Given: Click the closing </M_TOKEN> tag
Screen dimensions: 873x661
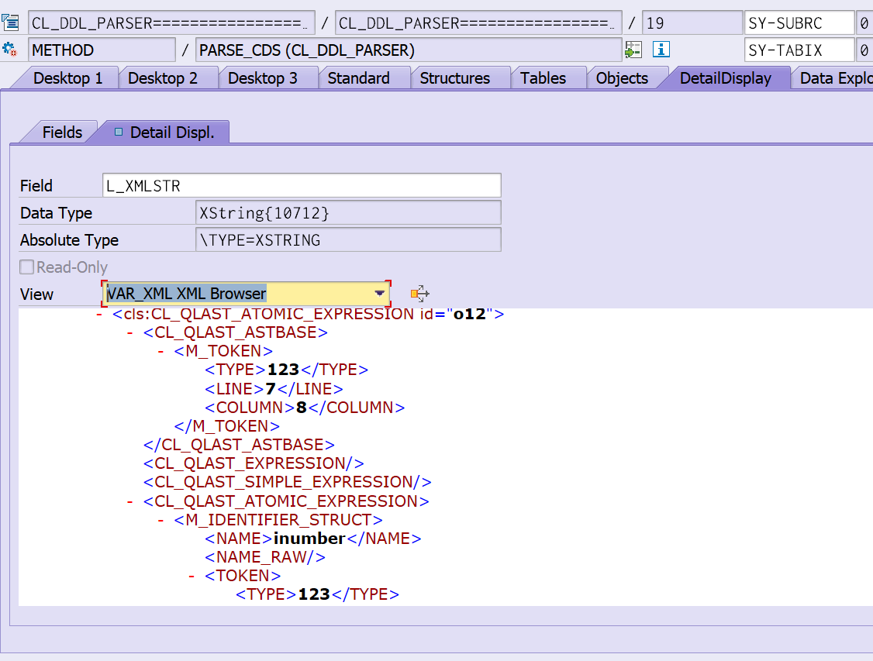Looking at the screenshot, I should 226,426.
